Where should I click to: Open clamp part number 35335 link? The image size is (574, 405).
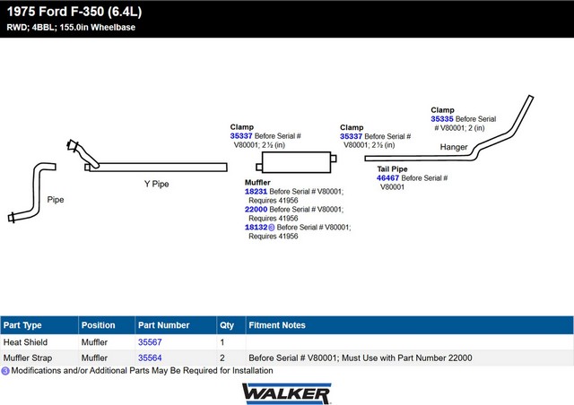click(442, 119)
